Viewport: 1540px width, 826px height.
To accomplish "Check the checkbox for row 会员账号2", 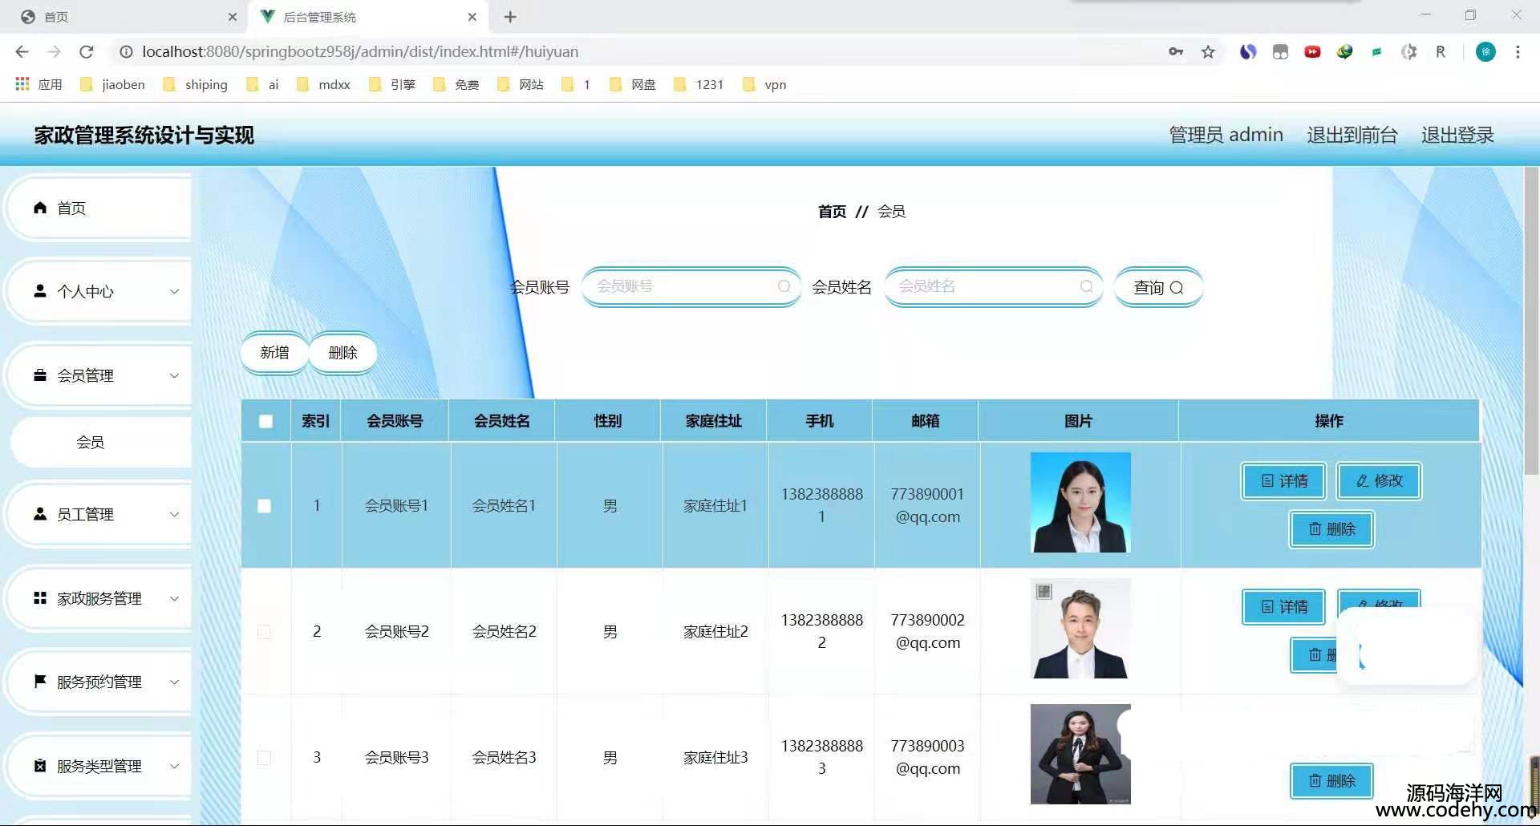I will pos(265,632).
